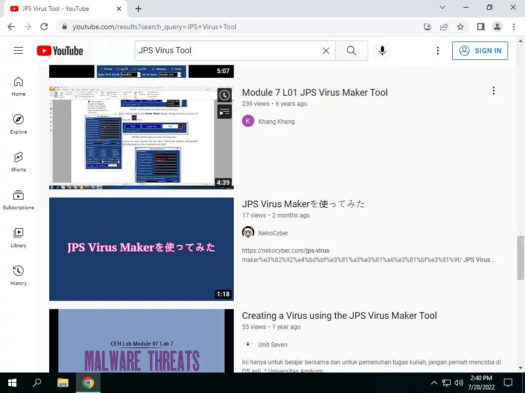
Task: Reload the page
Action: [44, 27]
